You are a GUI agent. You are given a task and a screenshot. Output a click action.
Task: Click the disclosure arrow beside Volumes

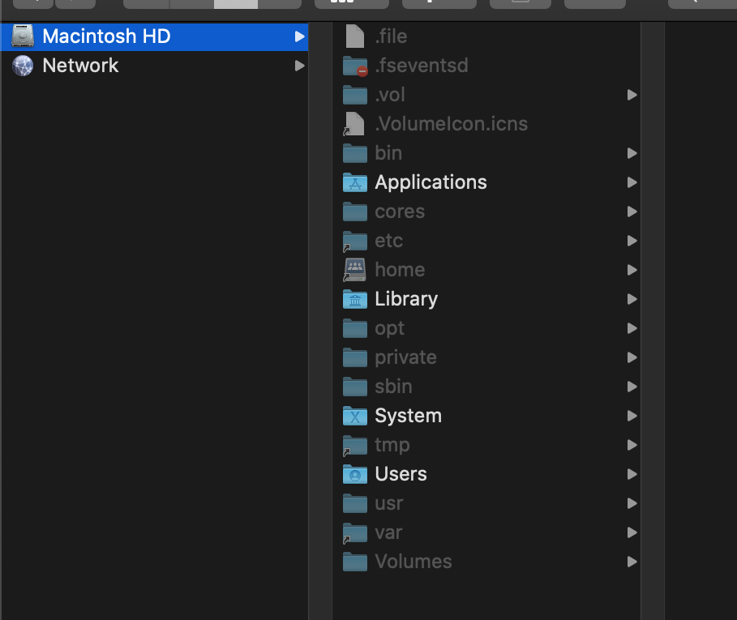click(x=632, y=562)
